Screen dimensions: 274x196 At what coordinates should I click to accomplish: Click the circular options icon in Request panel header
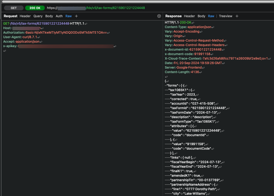pos(159,16)
